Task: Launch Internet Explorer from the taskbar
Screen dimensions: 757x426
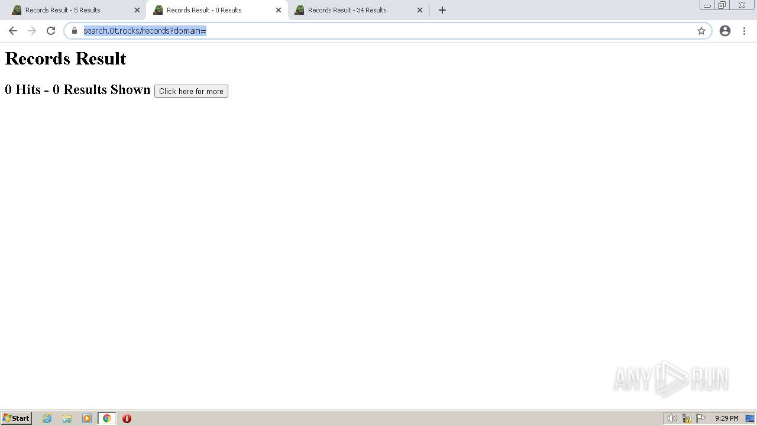Action: point(47,418)
